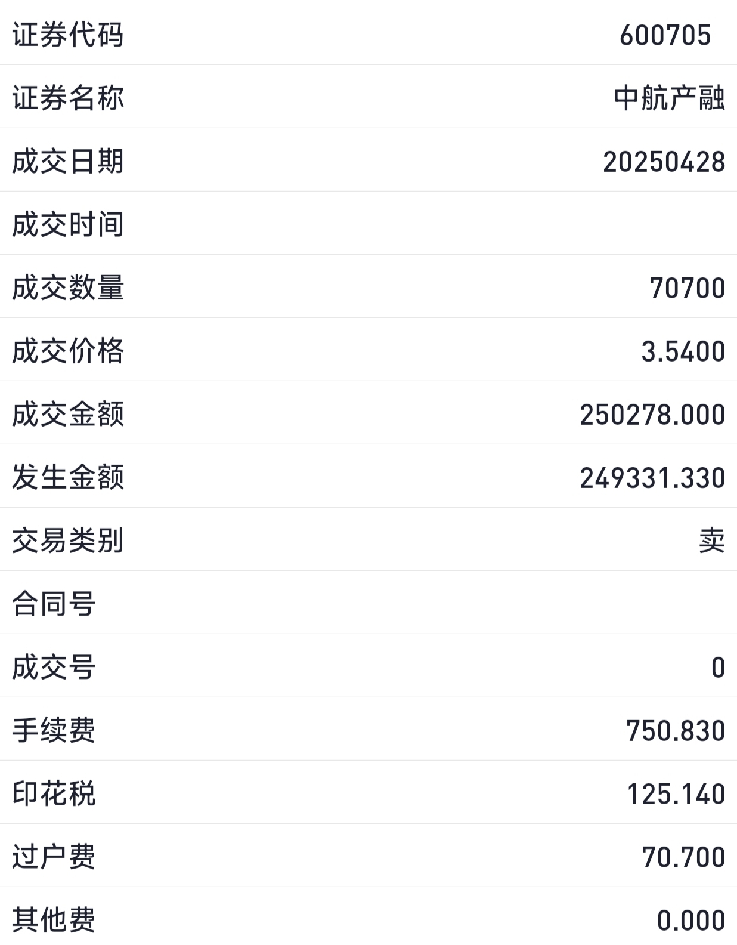Tap the 合同号 row

click(368, 603)
